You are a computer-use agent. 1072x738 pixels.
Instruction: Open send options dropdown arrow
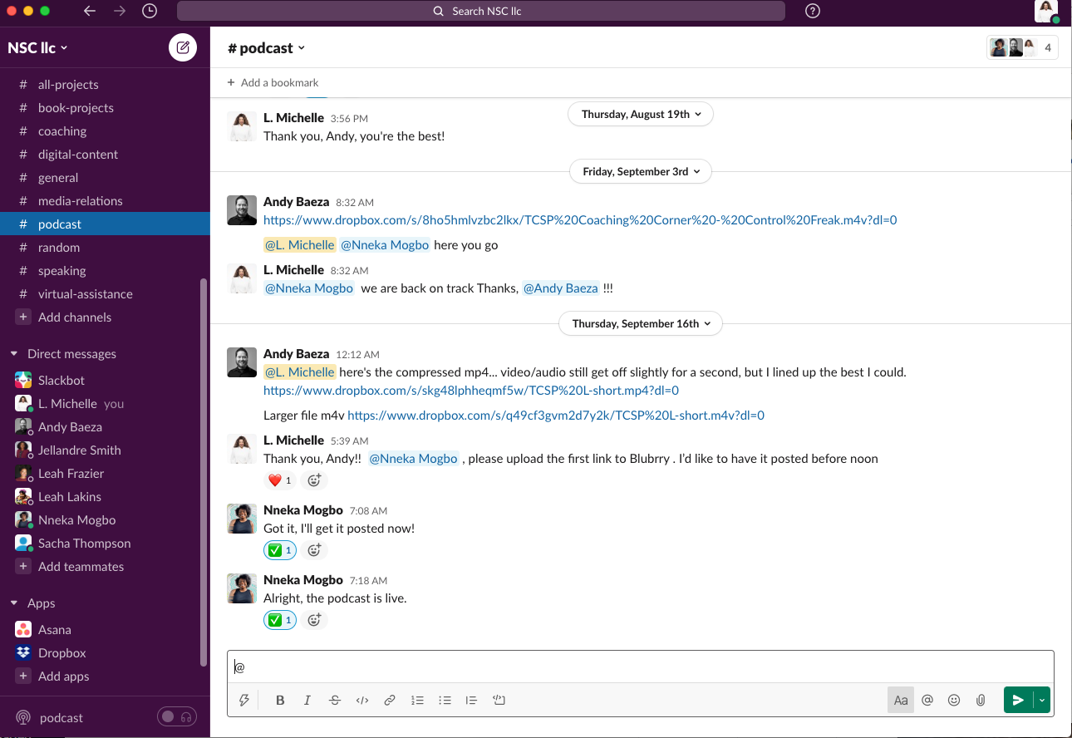tap(1042, 700)
